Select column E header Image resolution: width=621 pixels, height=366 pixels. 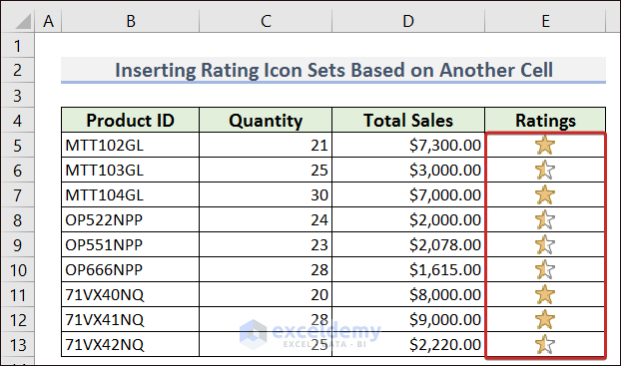[545, 21]
